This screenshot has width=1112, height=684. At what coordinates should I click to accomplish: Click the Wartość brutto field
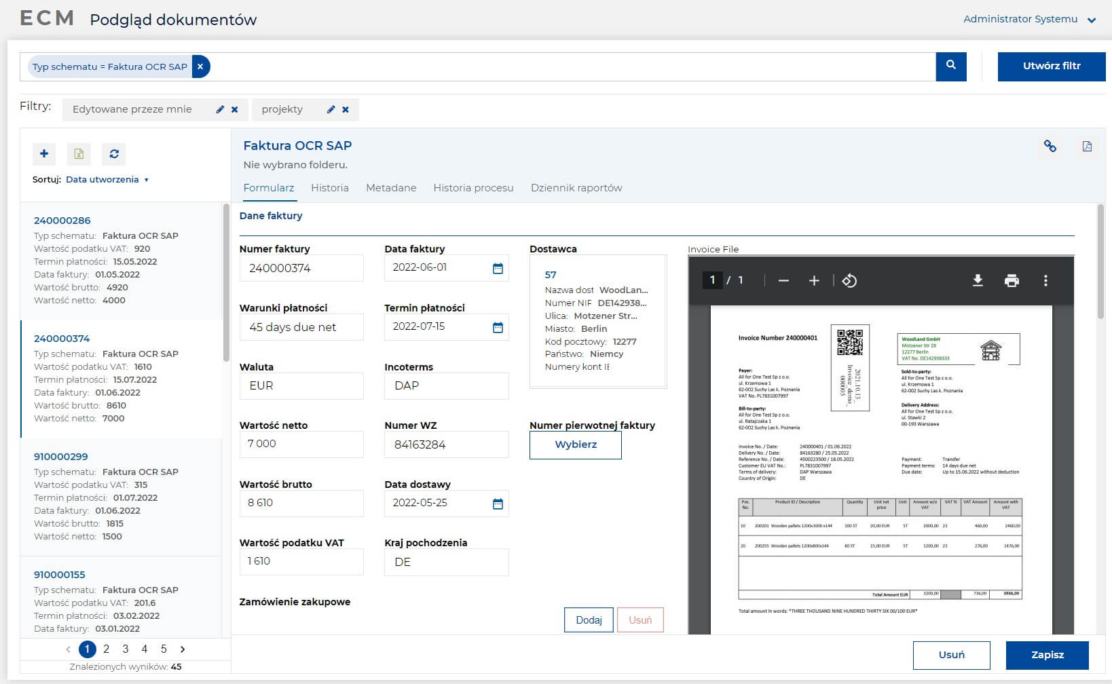tap(301, 503)
